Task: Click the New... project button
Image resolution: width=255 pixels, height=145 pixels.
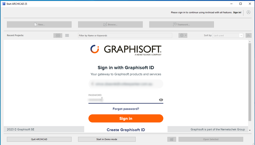Action: coord(39,24)
